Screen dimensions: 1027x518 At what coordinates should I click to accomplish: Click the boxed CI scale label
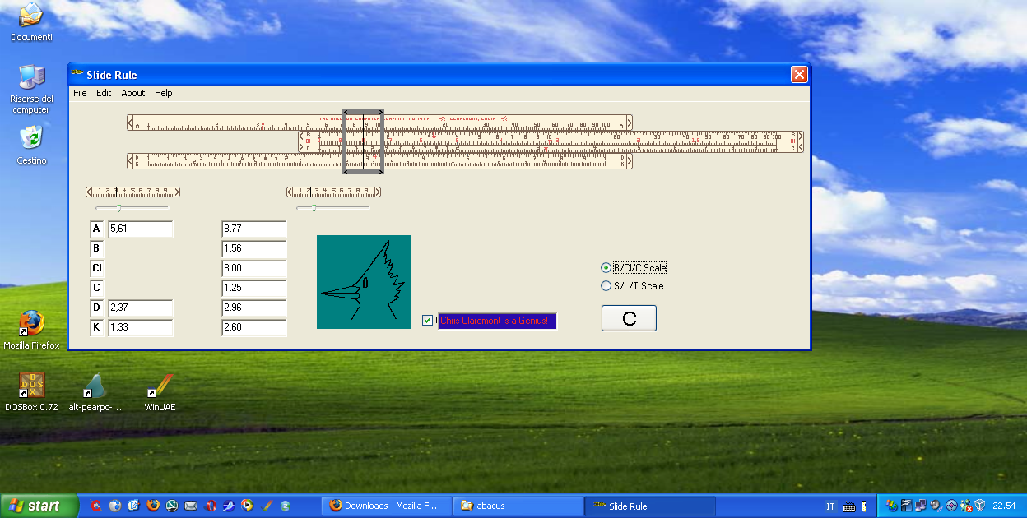[x=96, y=268]
